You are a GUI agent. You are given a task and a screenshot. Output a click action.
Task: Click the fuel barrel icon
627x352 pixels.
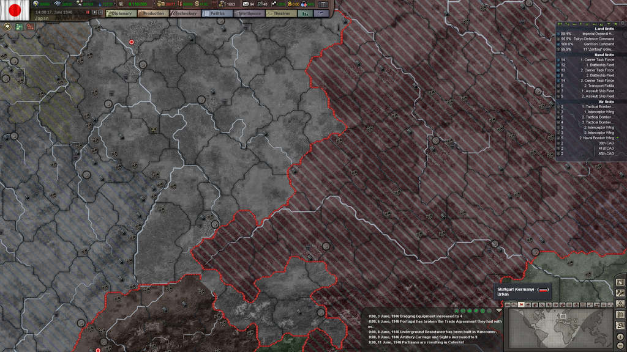180,4
